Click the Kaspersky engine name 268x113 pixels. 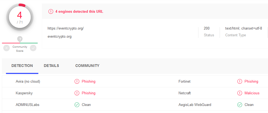click(24, 93)
